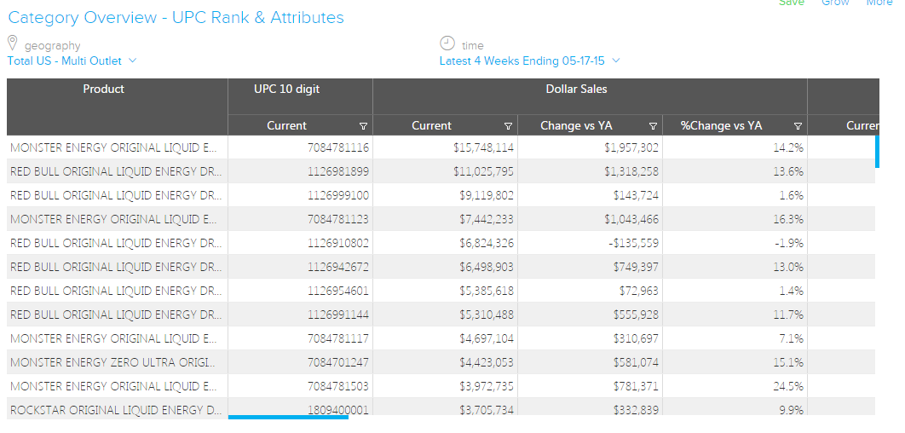Click the vertical scrollbar thumb

tap(877, 151)
